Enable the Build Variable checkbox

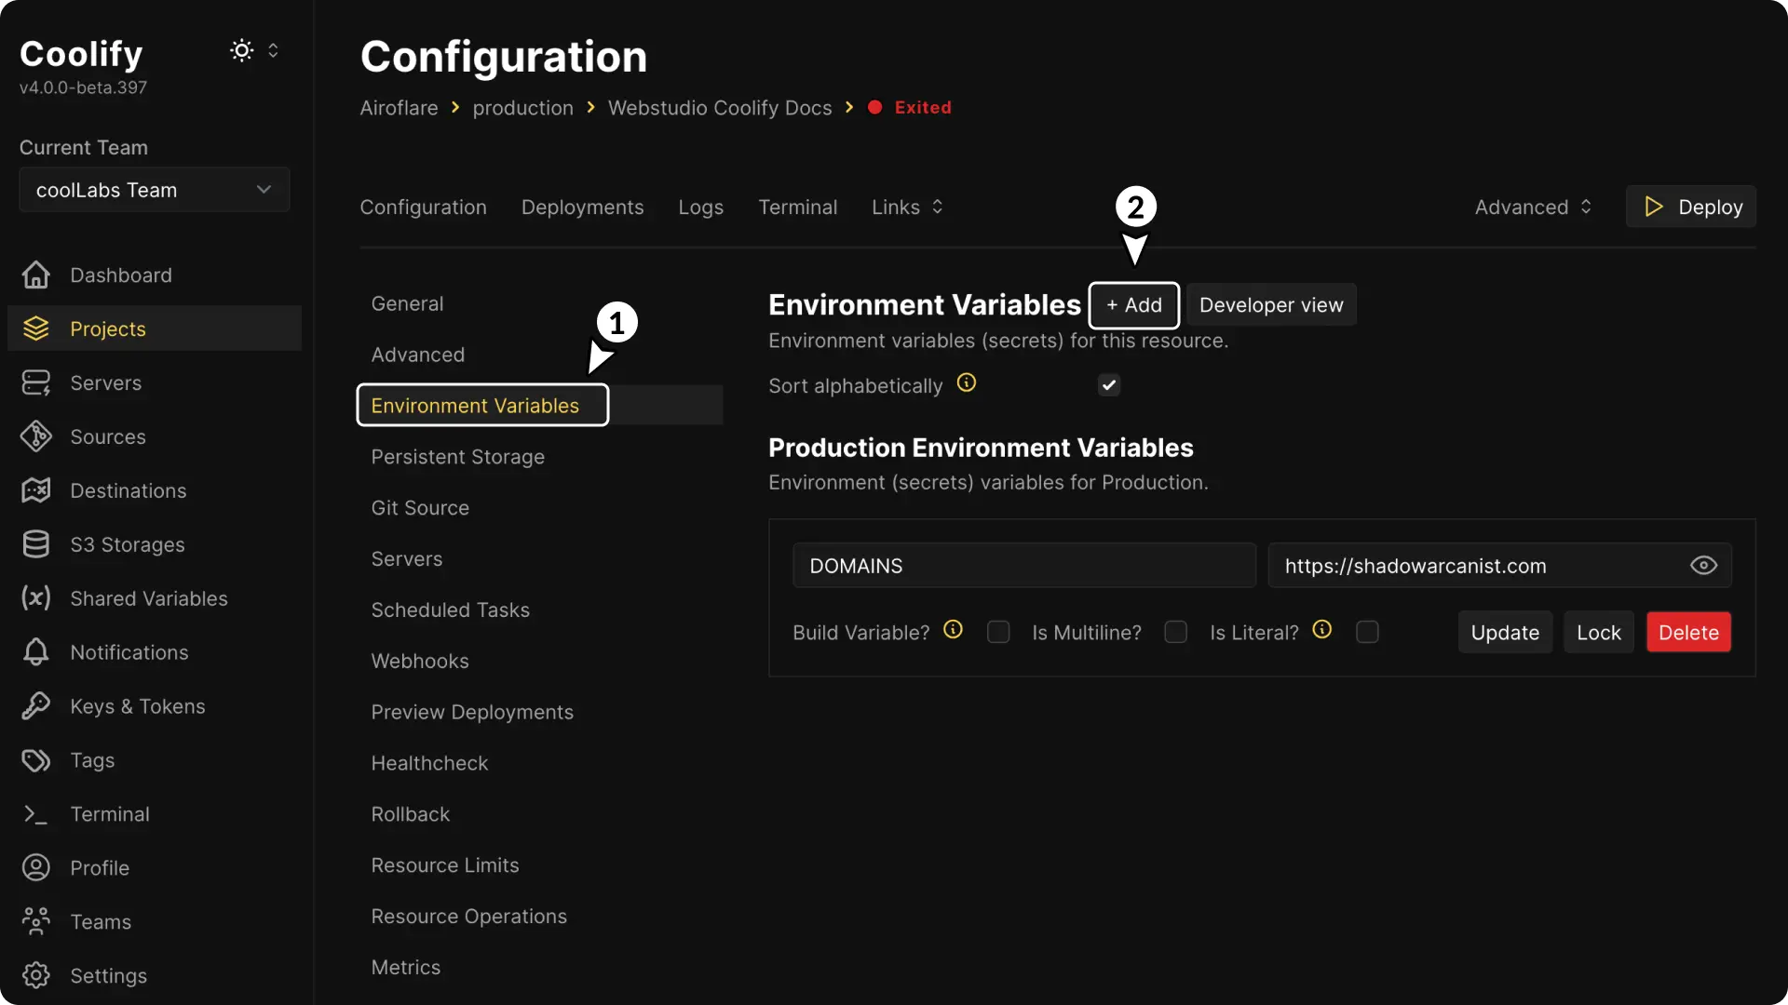point(998,632)
